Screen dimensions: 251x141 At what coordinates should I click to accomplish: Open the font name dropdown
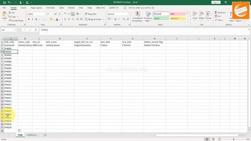tap(45, 14)
